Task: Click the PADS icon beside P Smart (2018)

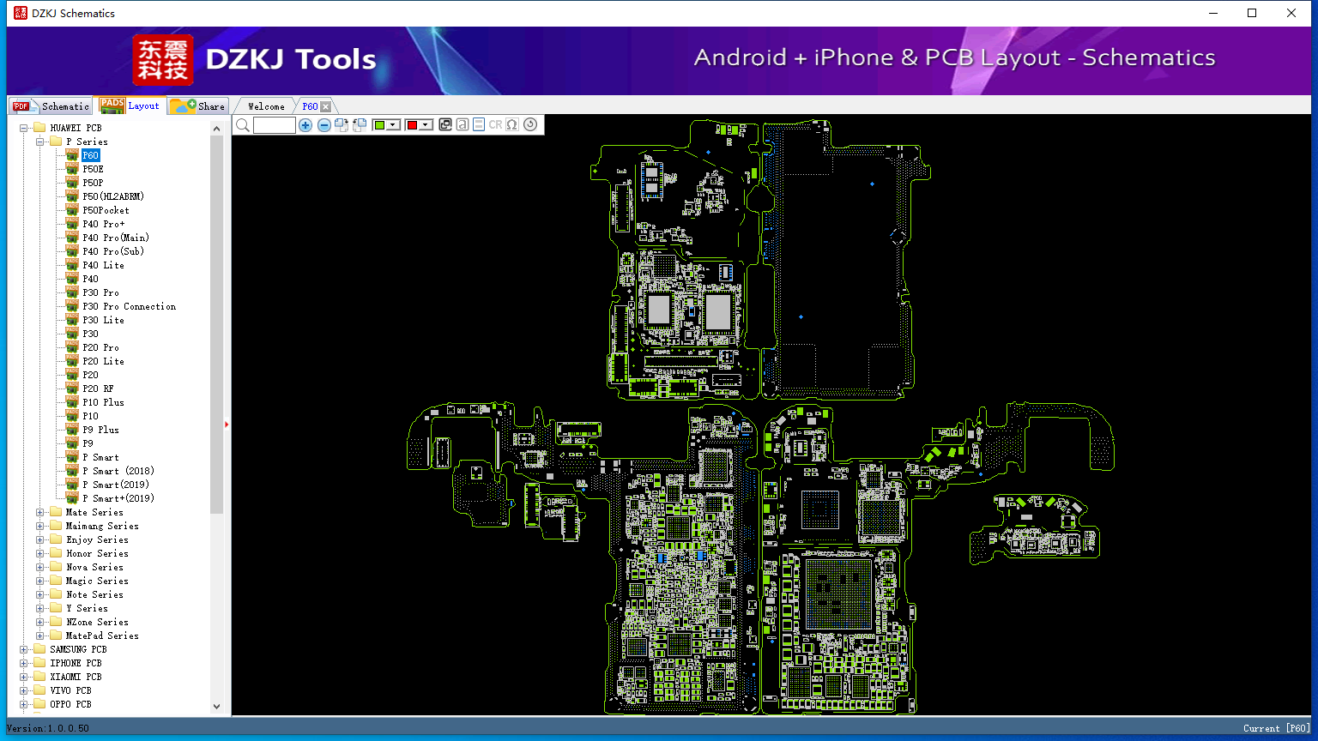Action: tap(72, 471)
